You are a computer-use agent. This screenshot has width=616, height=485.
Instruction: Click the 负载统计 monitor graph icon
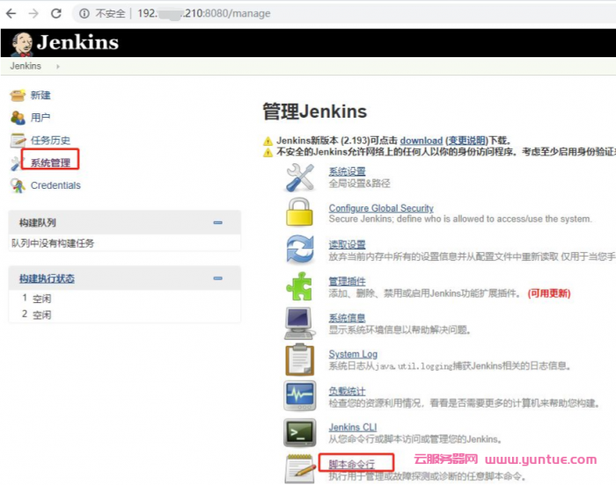tap(299, 396)
